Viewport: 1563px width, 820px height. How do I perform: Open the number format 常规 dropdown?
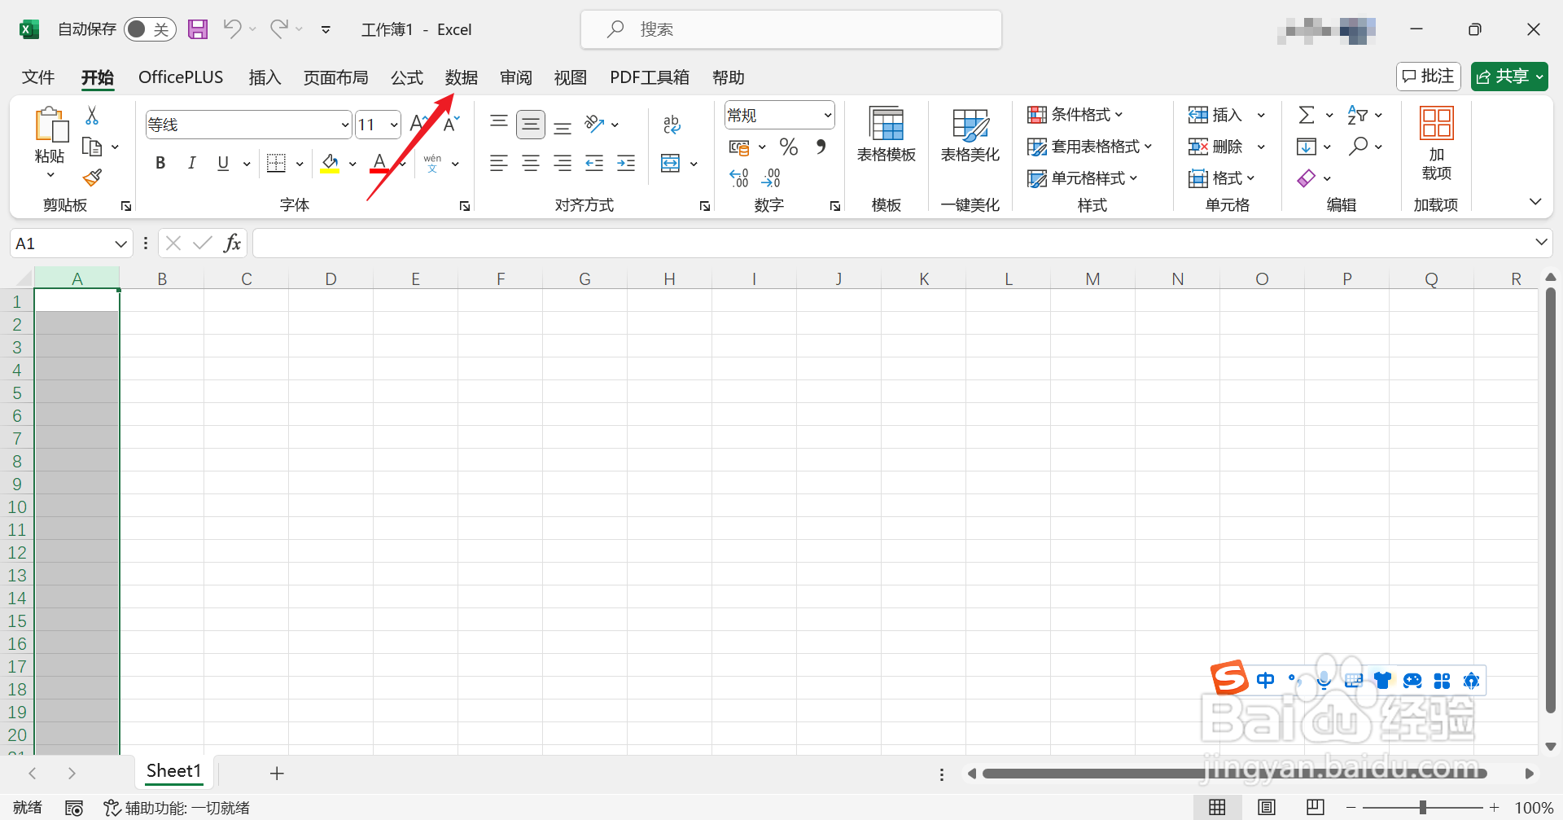click(x=828, y=115)
